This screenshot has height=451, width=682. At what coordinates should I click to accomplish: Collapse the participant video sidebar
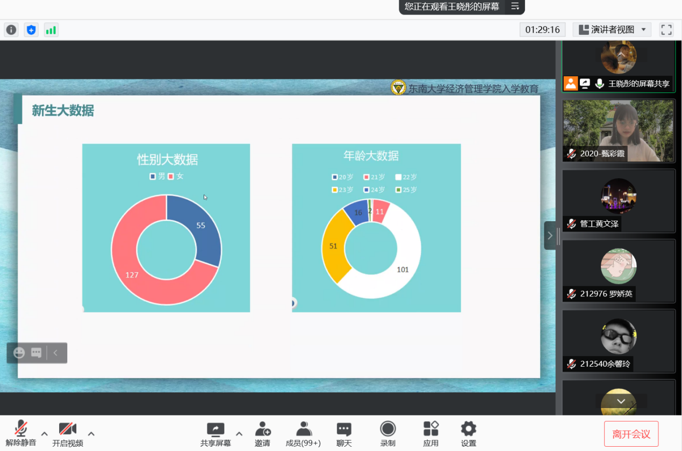pyautogui.click(x=550, y=236)
